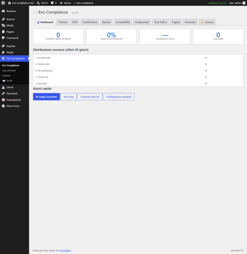Screen dimensions: 247x254
Task: Start the Configurazione guidata
Action: pos(119,97)
